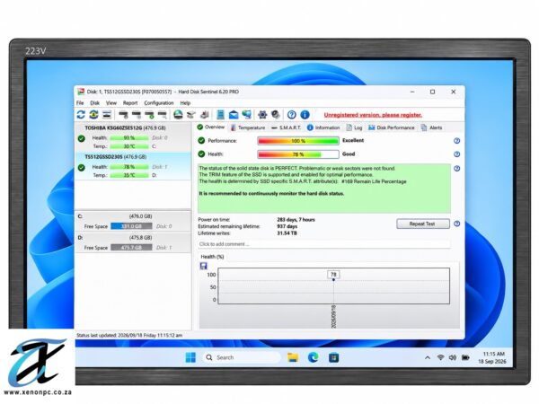The height and width of the screenshot is (404, 539).
Task: Switch to the Overview tab
Action: [211, 127]
